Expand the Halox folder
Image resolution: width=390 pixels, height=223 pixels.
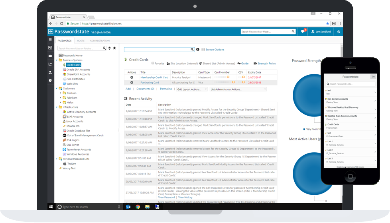tap(61, 103)
